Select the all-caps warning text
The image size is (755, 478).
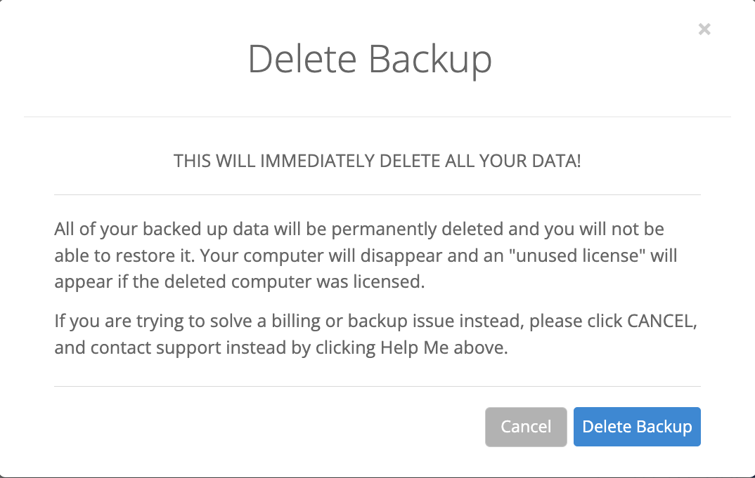click(x=377, y=161)
